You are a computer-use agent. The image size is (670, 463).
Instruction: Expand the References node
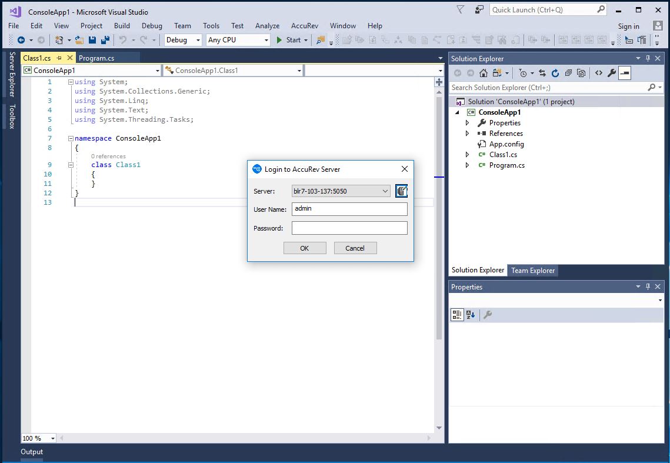[x=466, y=133]
